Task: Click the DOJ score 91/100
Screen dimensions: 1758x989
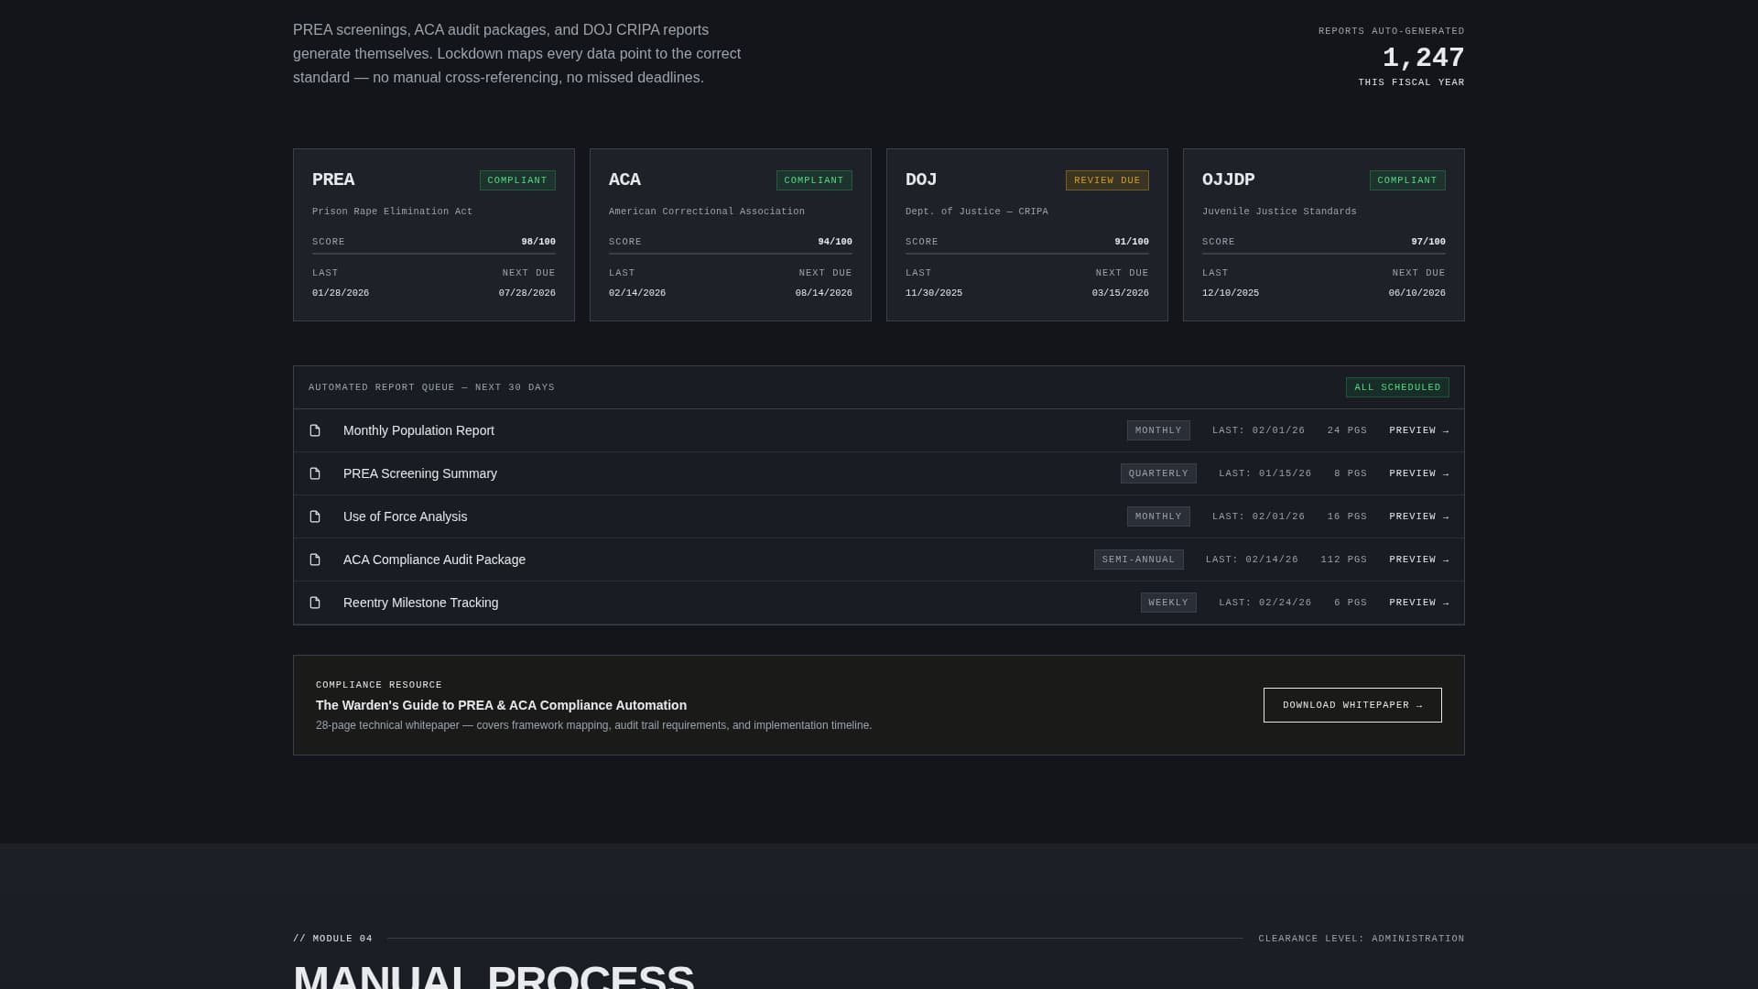Action: [1132, 242]
